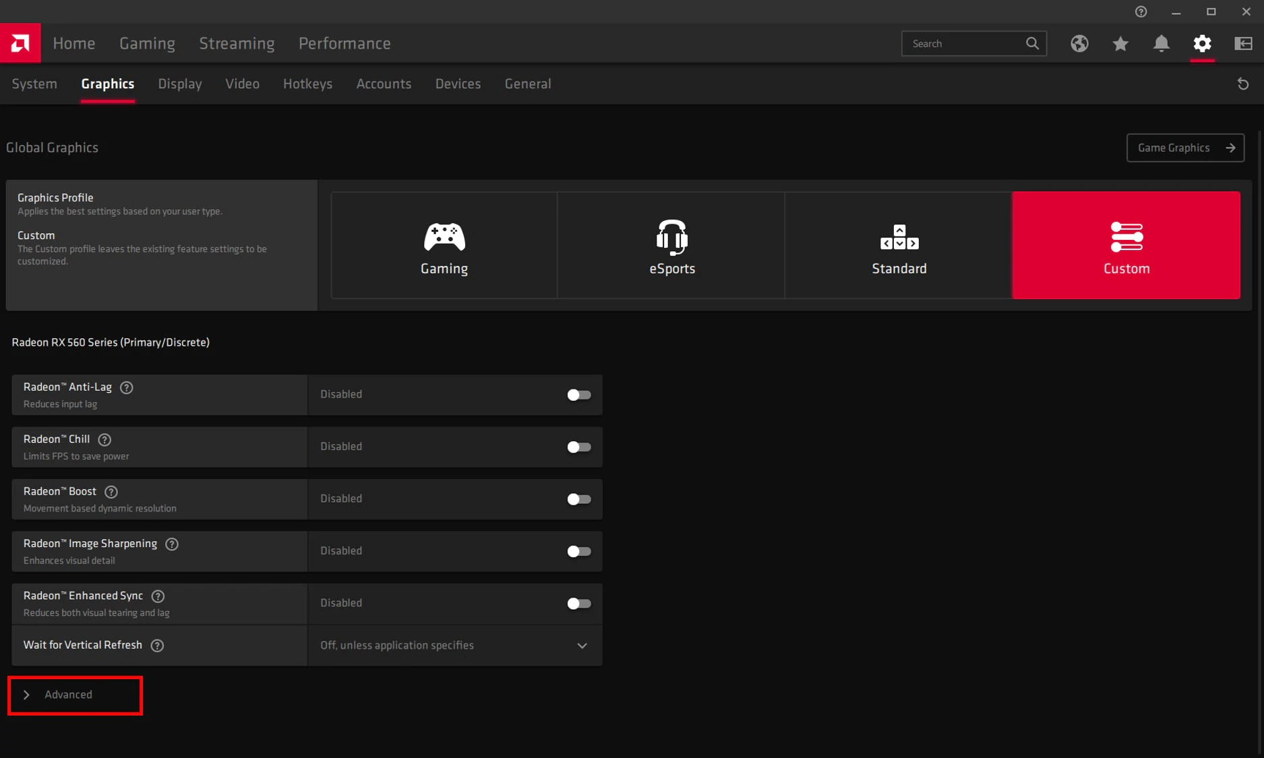Click the Search input field
Screen dimensions: 1264x758
pos(964,44)
